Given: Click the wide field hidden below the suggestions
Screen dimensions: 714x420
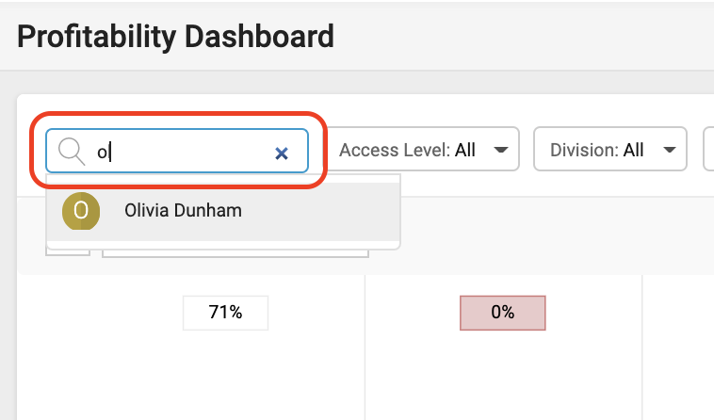Looking at the screenshot, I should [235, 253].
